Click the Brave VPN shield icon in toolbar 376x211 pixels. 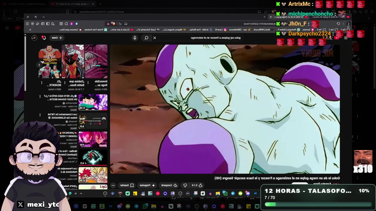32,24
